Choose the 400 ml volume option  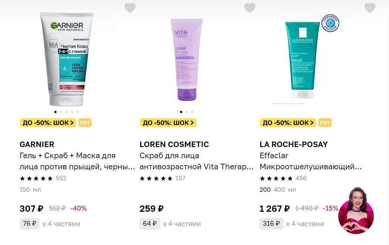tap(279, 190)
